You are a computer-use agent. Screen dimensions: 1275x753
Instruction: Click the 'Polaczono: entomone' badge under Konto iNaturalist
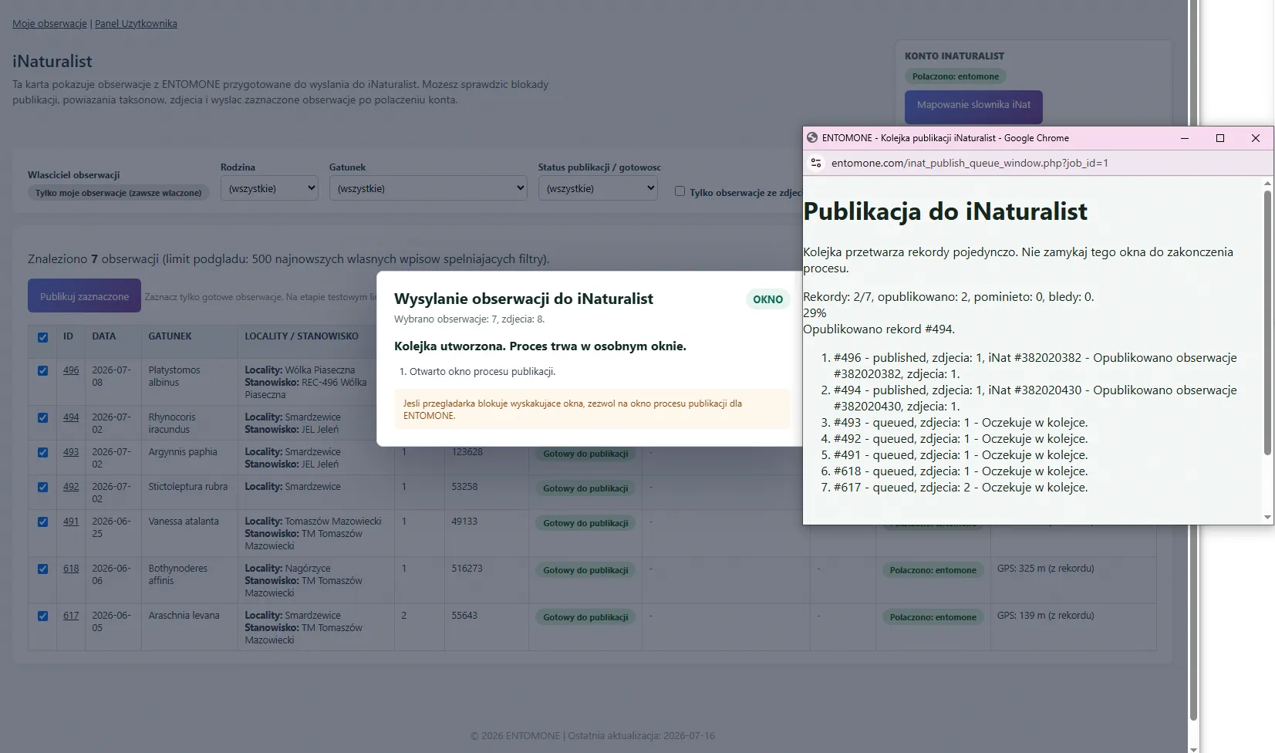956,76
